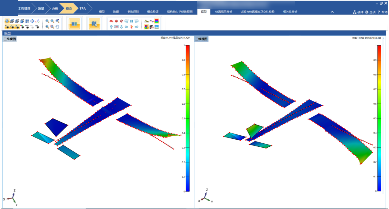Open the 硬件 hardware settings
389x209 pixels.
358,12
